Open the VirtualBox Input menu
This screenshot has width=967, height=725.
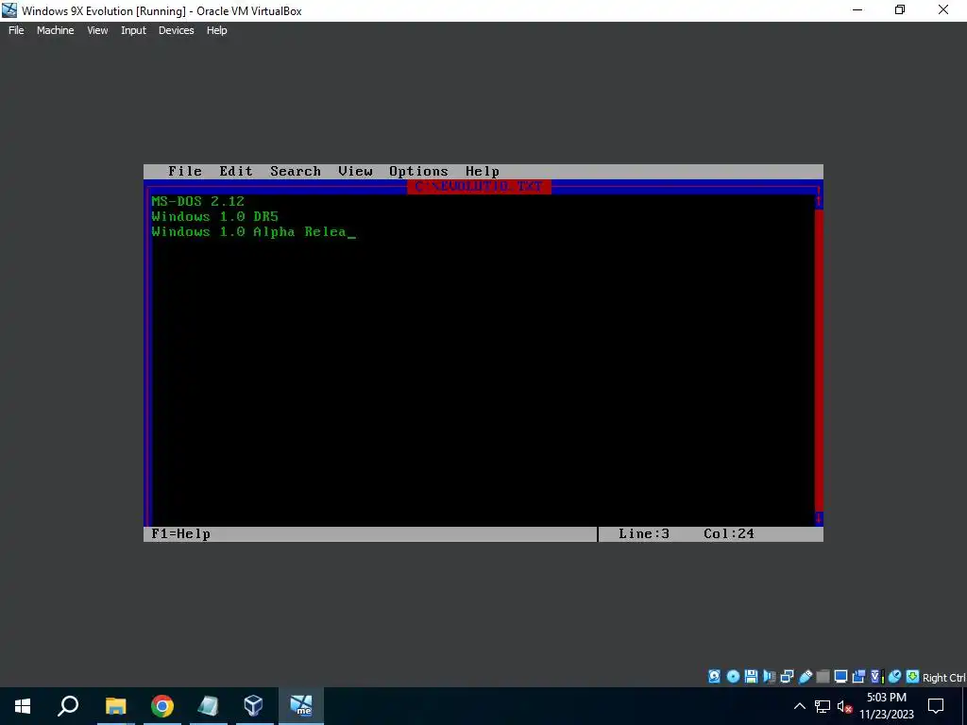(133, 30)
